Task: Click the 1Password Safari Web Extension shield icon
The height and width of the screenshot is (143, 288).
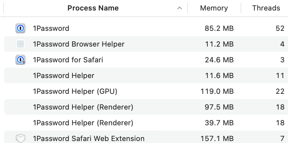Action: (20, 139)
